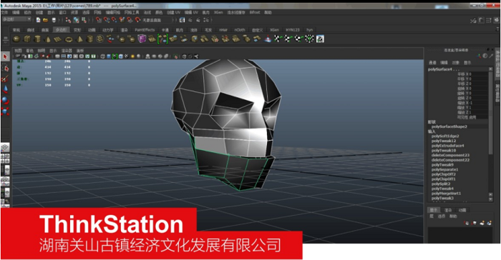Click the red four-arrow tool in toolbox

5,111
